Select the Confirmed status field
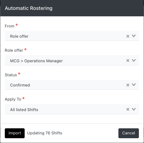The image size is (144, 143). pyautogui.click(x=72, y=85)
